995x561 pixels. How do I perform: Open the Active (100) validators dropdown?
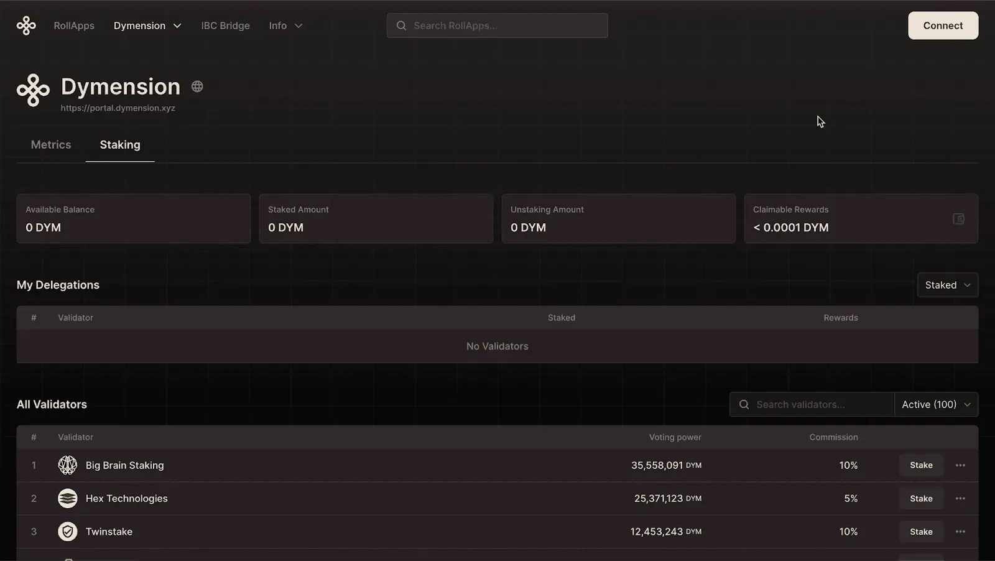[936, 404]
